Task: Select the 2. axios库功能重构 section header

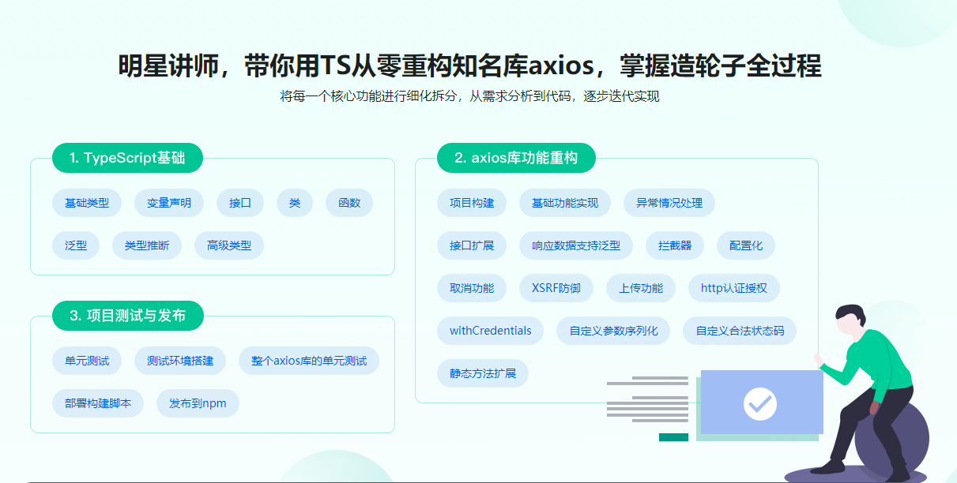Action: pyautogui.click(x=516, y=158)
